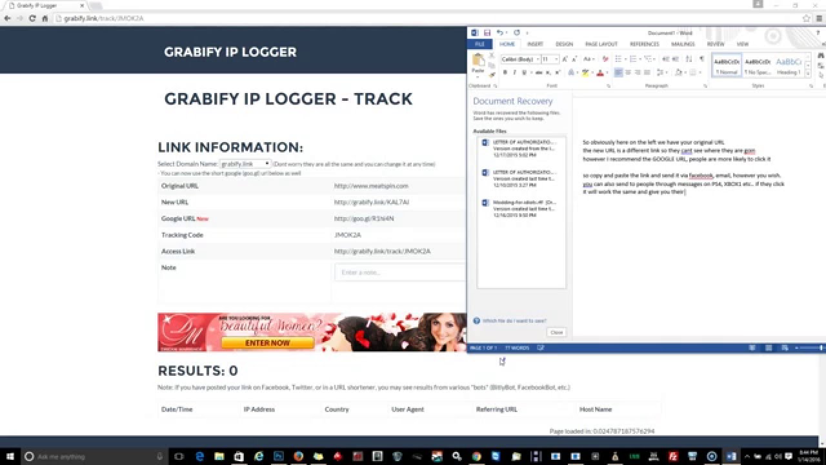Click the IP Address column header
This screenshot has width=826, height=465.
point(259,409)
